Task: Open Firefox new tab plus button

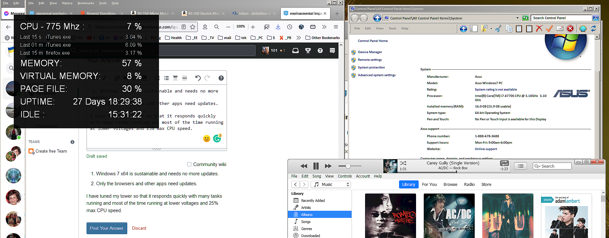Action: pos(337,13)
